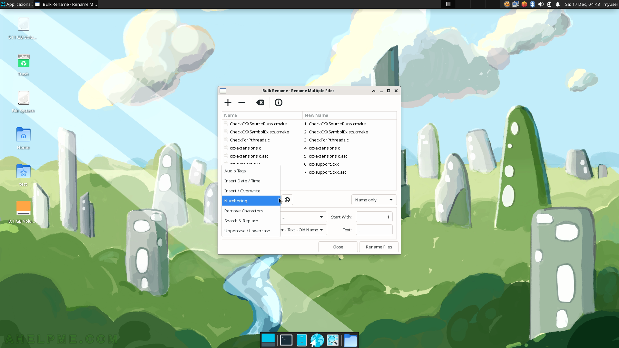619x348 pixels.
Task: Open the myuser session menu
Action: (x=611, y=4)
